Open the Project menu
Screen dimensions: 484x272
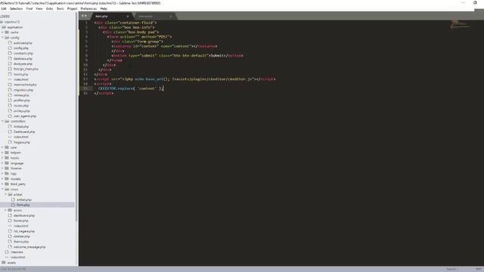[x=73, y=8]
